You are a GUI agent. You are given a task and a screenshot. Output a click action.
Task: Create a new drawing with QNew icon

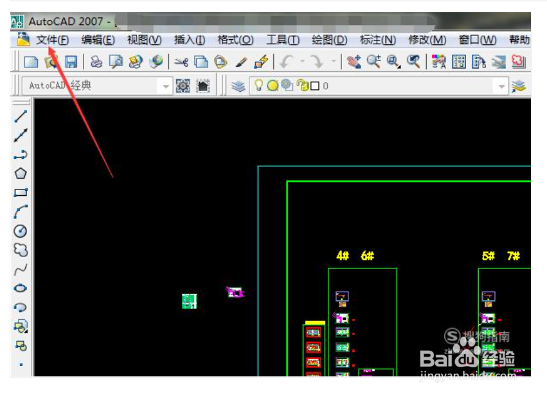(x=31, y=62)
